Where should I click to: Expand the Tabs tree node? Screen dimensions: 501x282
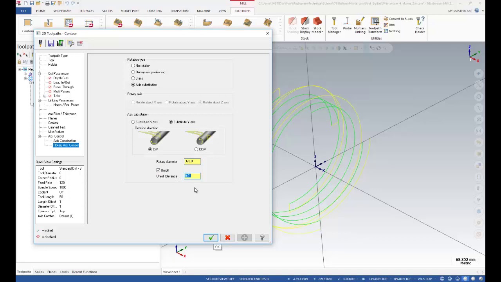pyautogui.click(x=45, y=96)
